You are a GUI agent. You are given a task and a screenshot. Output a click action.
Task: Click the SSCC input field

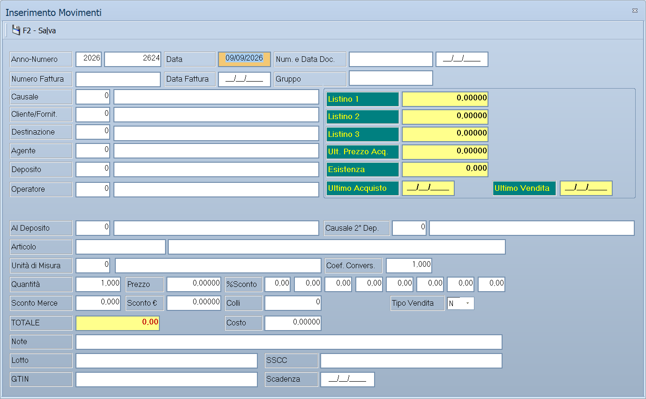(411, 361)
